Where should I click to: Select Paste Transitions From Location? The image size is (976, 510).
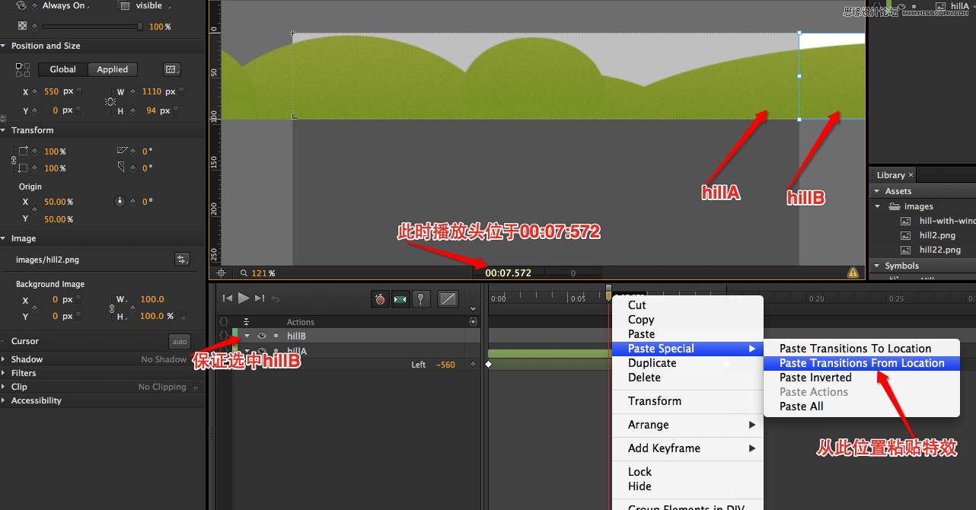[x=861, y=363]
